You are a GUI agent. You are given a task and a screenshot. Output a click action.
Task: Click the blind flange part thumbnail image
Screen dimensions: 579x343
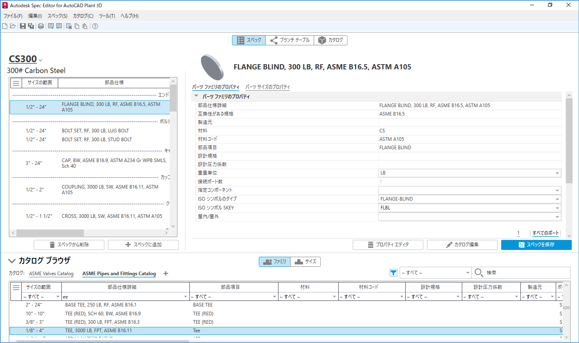pyautogui.click(x=212, y=67)
